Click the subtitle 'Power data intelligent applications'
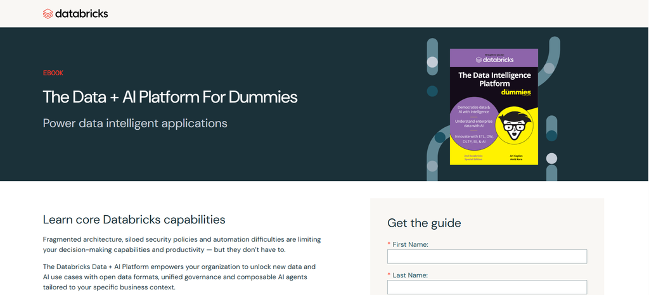The image size is (649, 295). coord(135,123)
